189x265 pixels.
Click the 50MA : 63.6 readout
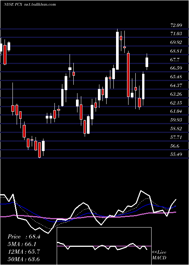[23, 259]
